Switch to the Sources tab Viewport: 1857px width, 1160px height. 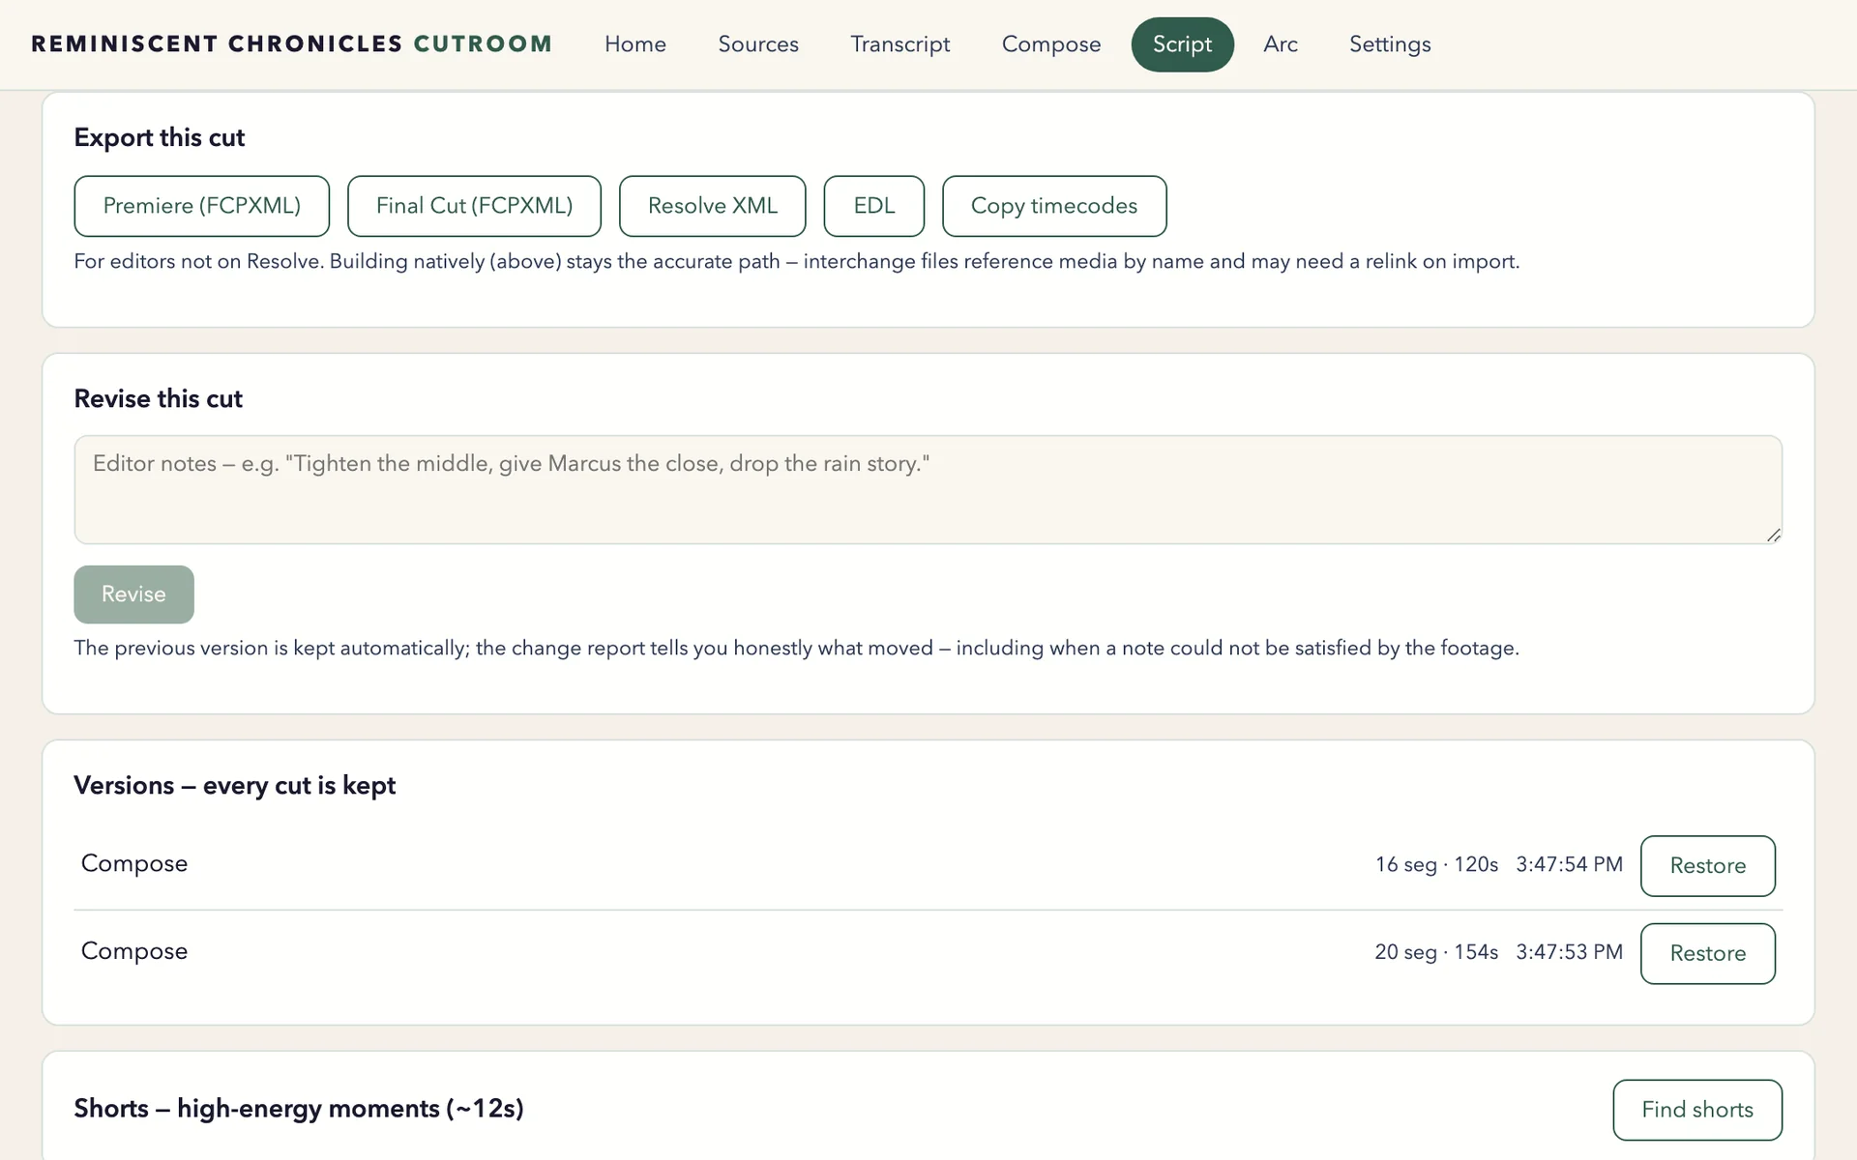tap(758, 44)
